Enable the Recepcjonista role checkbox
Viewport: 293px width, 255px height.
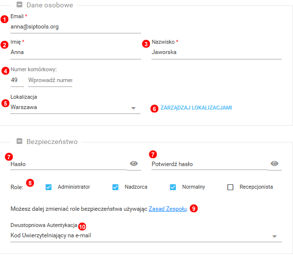click(230, 187)
